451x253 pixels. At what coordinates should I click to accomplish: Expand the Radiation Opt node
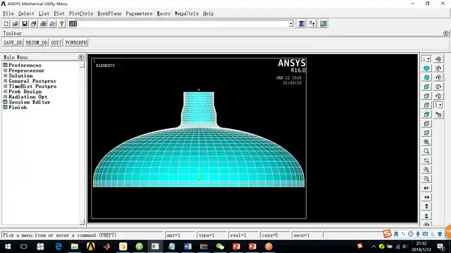tap(5, 97)
